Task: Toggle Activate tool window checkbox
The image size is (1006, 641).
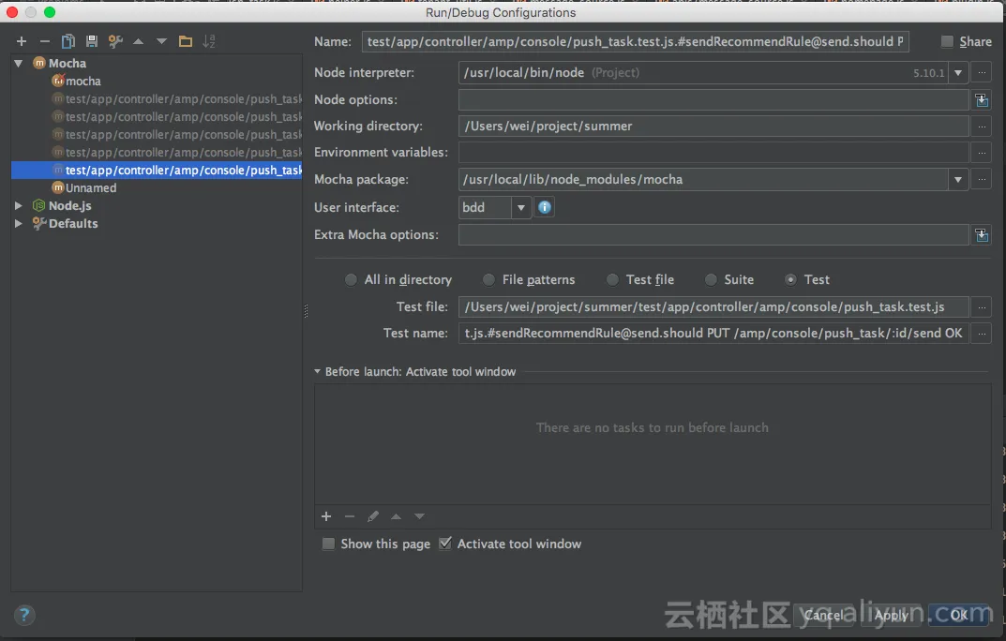Action: click(445, 544)
